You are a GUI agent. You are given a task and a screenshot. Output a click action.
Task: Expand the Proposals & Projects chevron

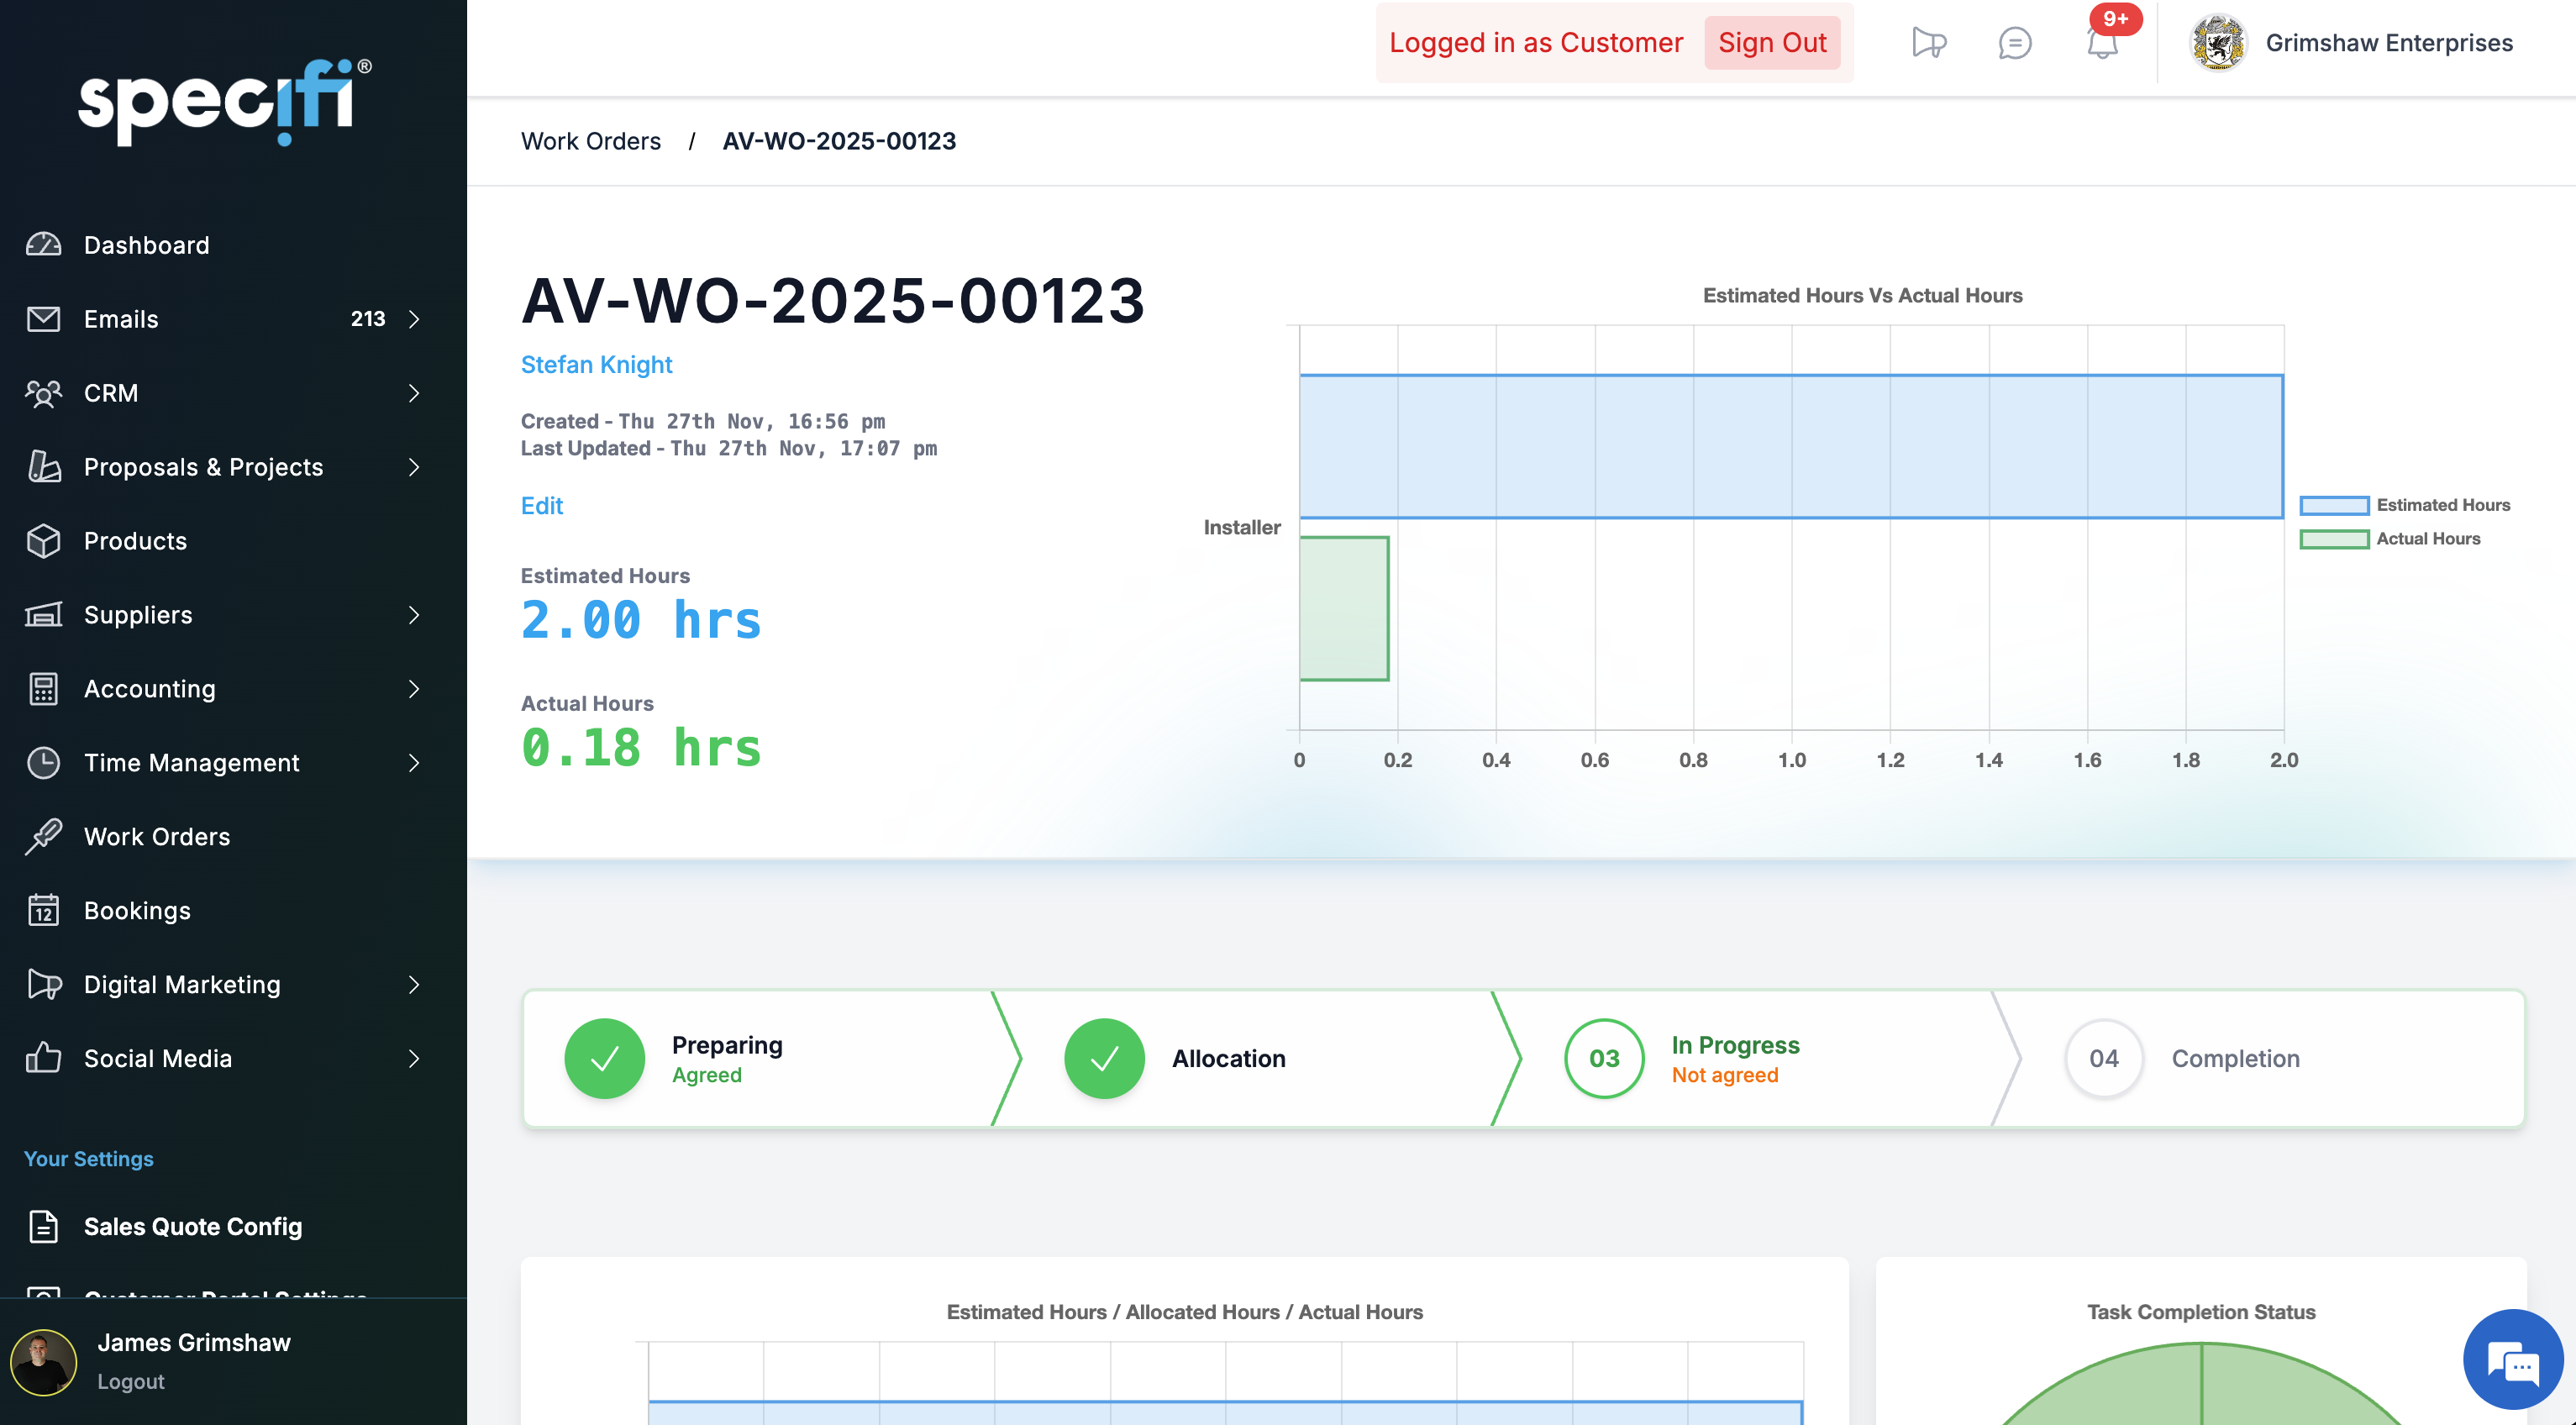pyautogui.click(x=414, y=467)
